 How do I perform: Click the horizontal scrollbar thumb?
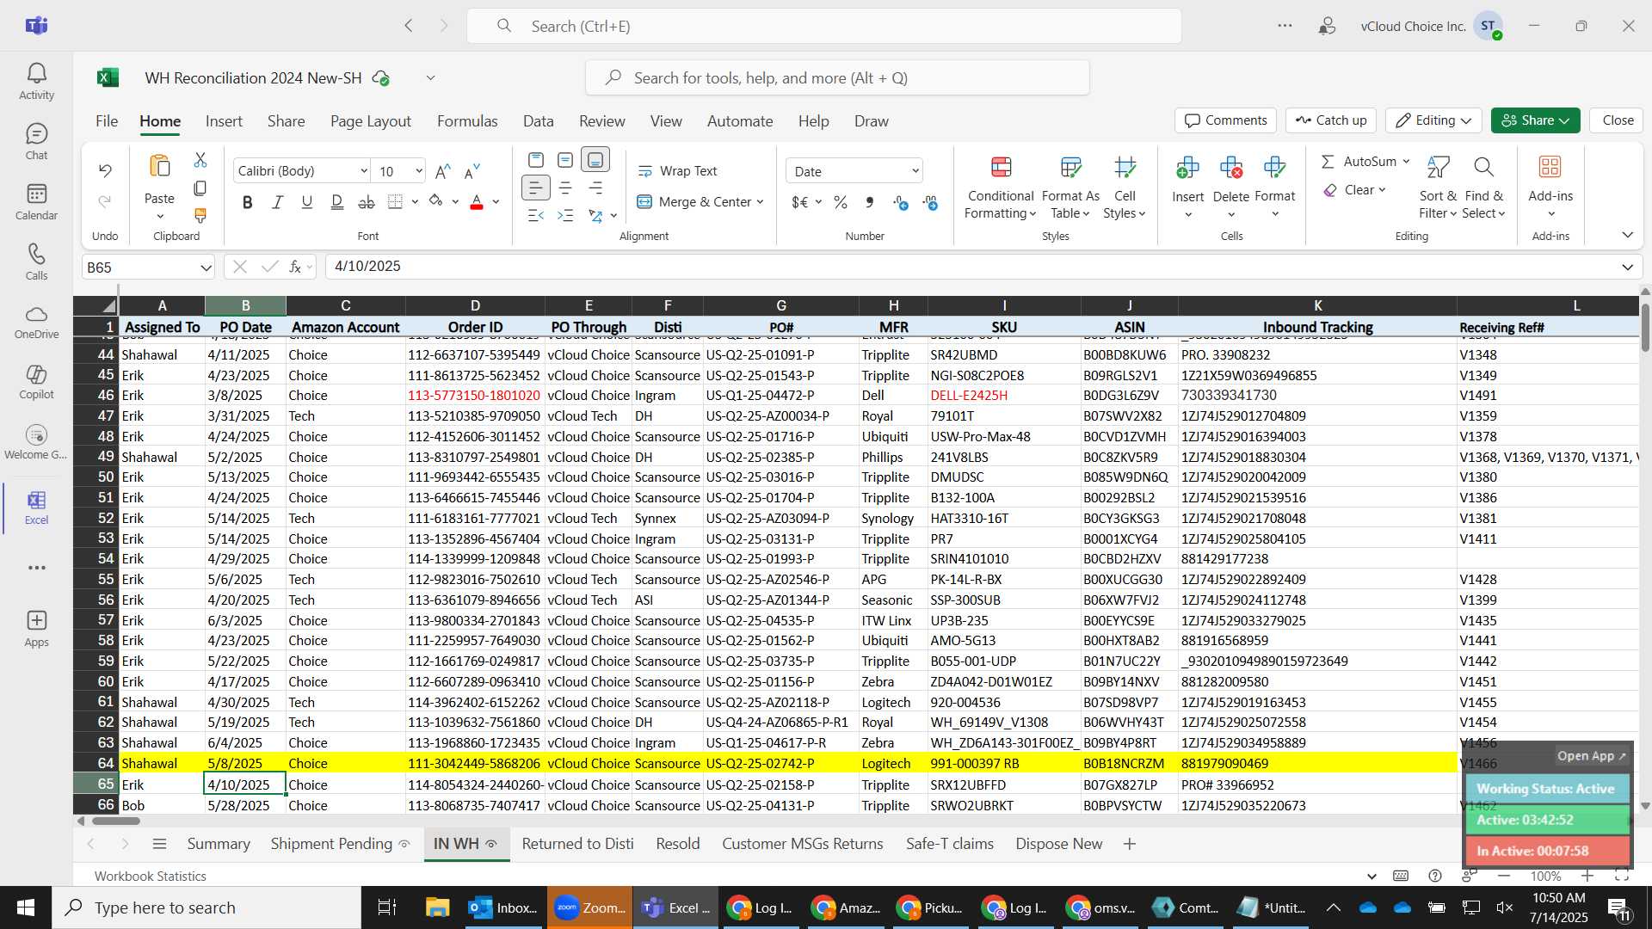point(115,821)
